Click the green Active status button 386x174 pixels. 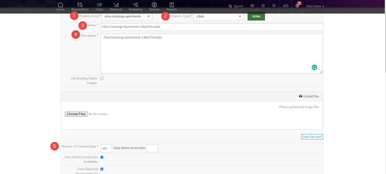[x=256, y=16]
